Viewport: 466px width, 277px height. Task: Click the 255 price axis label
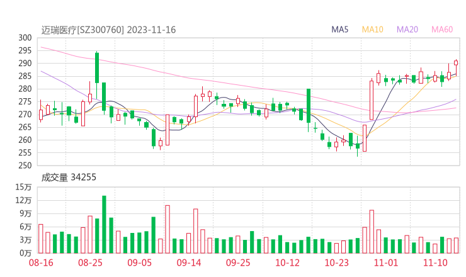click(x=25, y=153)
